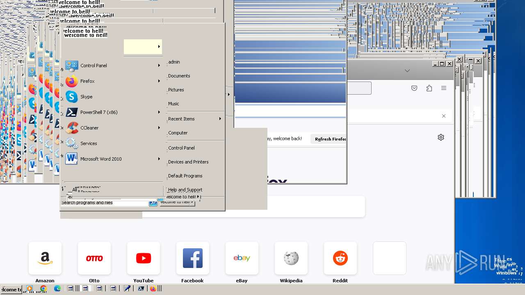
Task: Open Control Panel in Start menu right column
Action: (181, 148)
